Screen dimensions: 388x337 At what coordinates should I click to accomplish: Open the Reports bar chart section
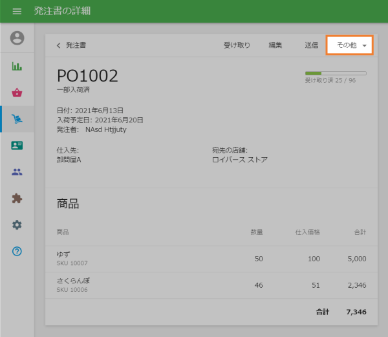point(17,66)
